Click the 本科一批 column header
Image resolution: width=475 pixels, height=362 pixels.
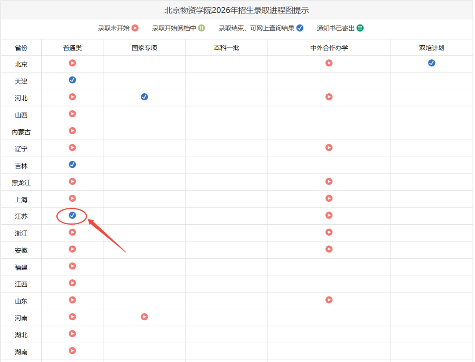[227, 48]
